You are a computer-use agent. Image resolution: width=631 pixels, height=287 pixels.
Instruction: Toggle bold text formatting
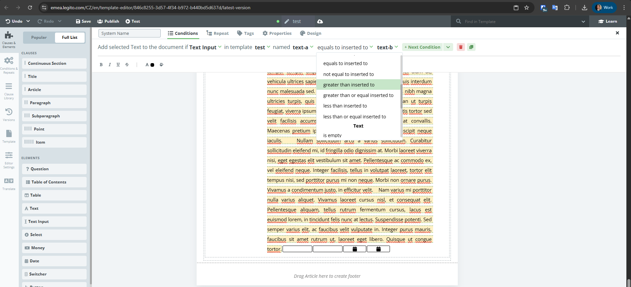pos(101,65)
